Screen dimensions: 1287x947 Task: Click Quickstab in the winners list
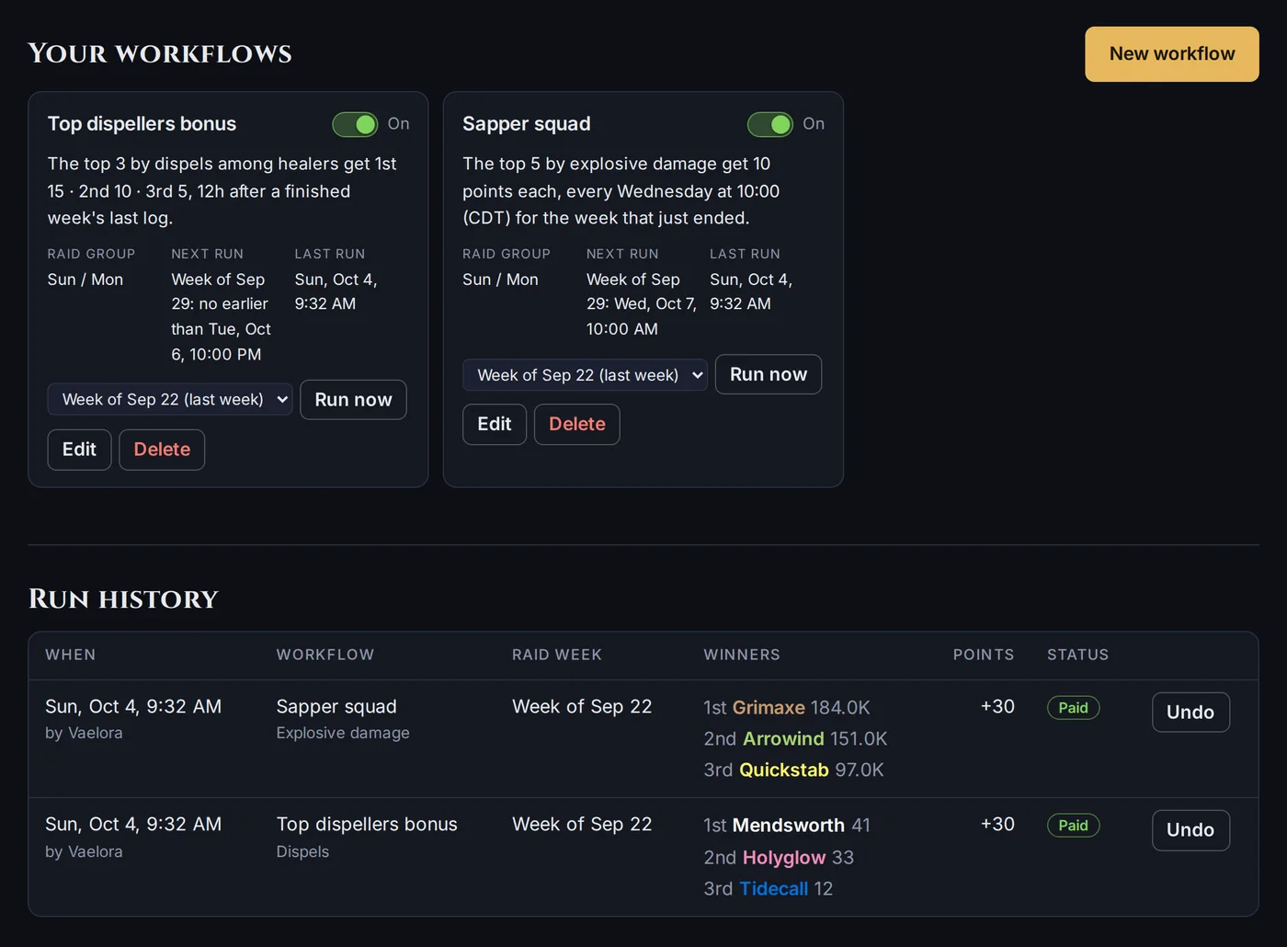point(784,770)
